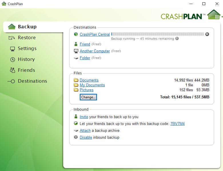Open the My Documents link
223x171 pixels.
(92, 85)
